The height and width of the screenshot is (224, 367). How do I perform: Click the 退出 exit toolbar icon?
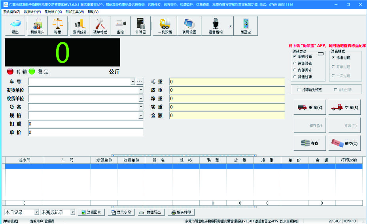pyautogui.click(x=15, y=26)
